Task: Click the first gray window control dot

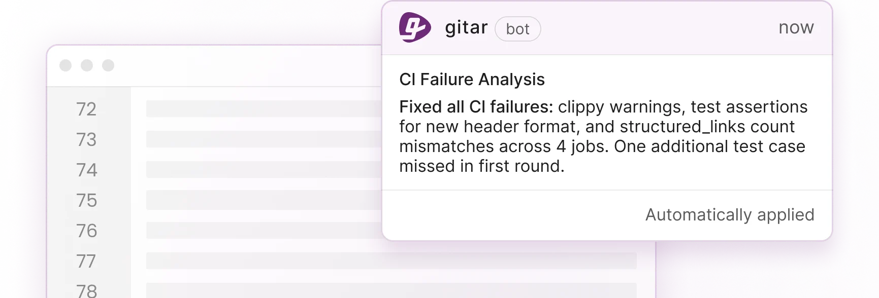Action: coord(66,65)
